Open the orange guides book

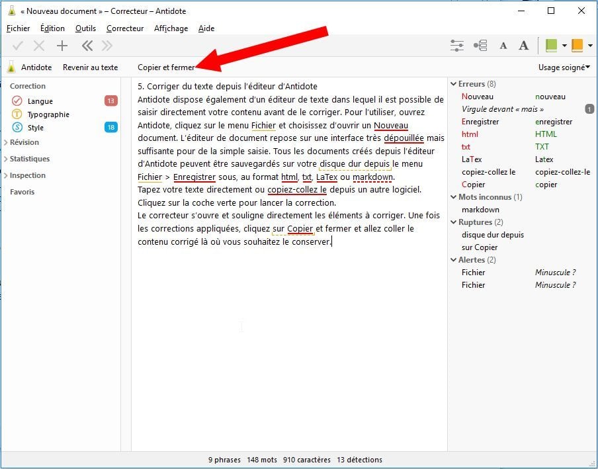(x=577, y=46)
